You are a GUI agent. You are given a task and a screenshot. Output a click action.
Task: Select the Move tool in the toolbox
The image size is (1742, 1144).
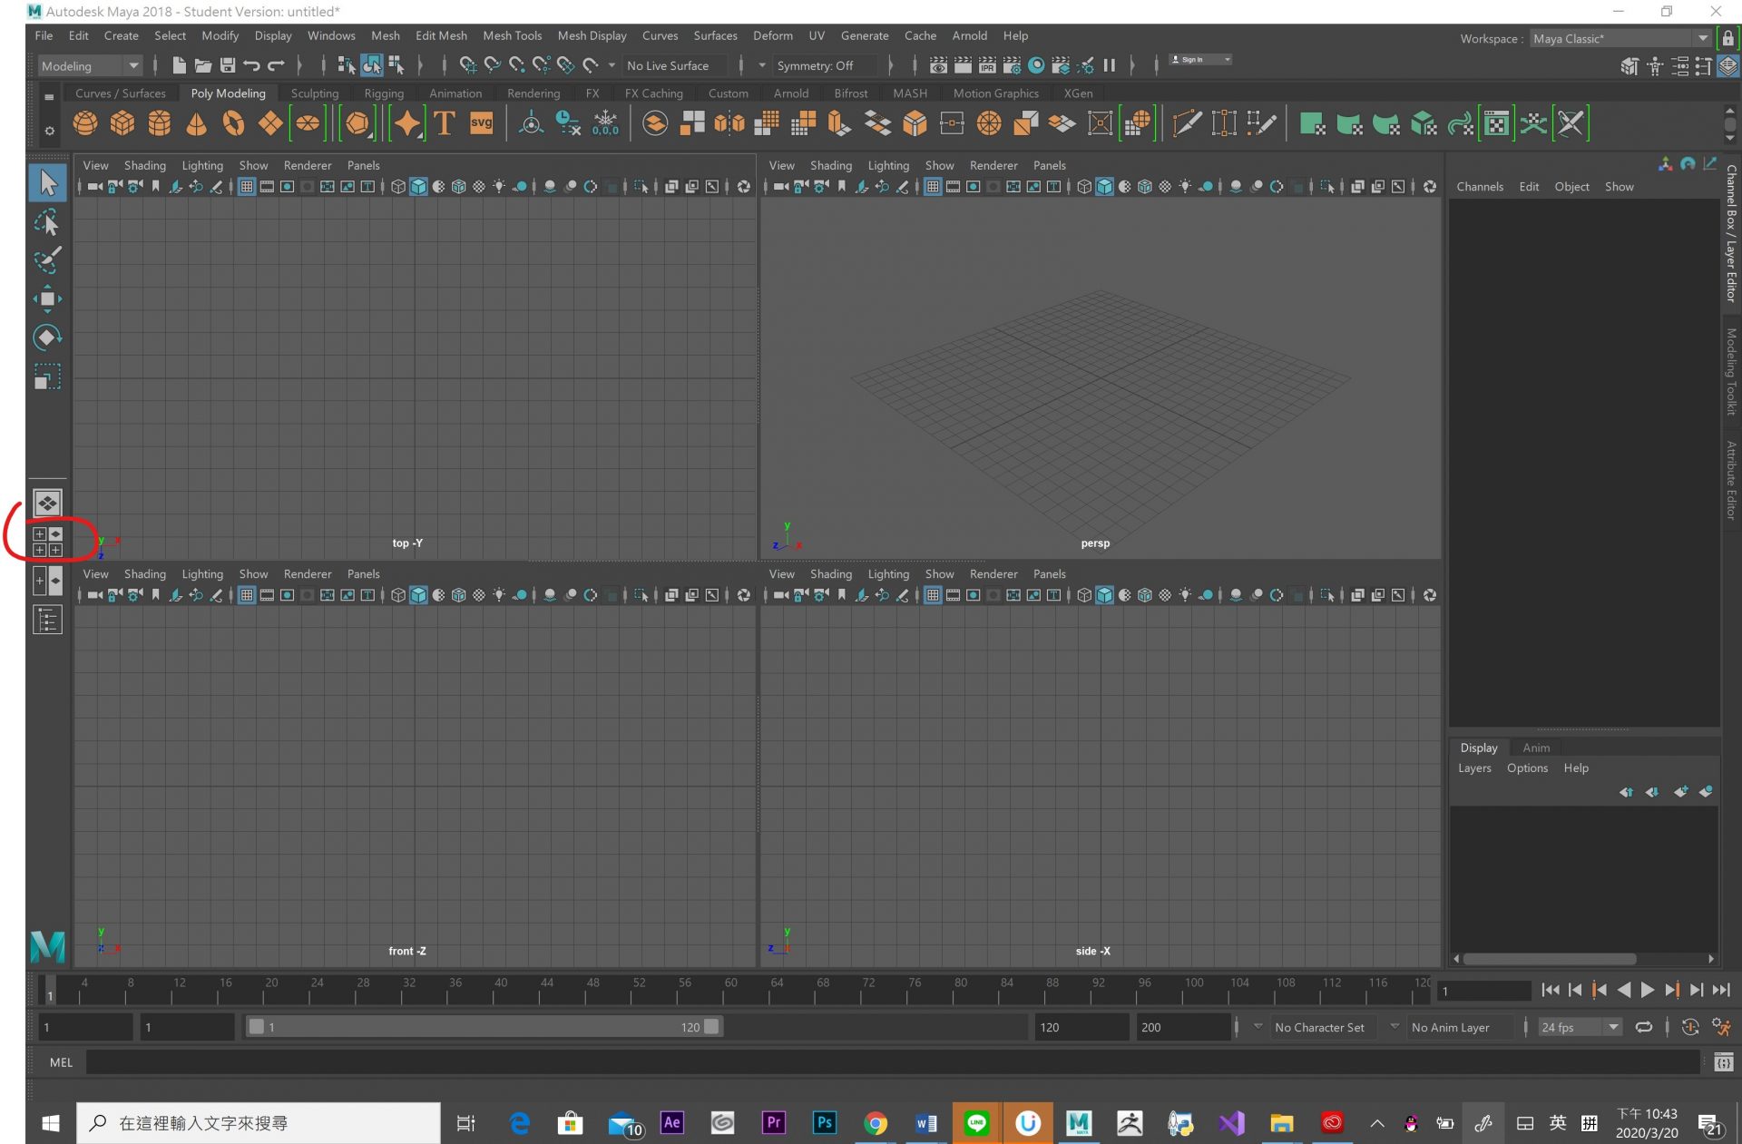click(x=47, y=298)
